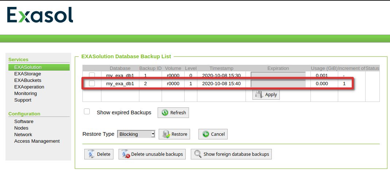Select checkbox for backup ID 1
Screen dimensions: 390x170
tap(92, 75)
